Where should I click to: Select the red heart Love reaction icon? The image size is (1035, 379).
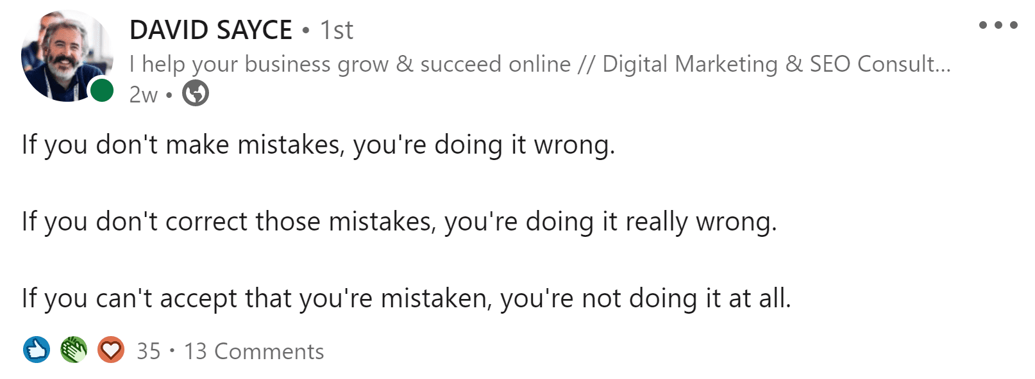pos(111,350)
